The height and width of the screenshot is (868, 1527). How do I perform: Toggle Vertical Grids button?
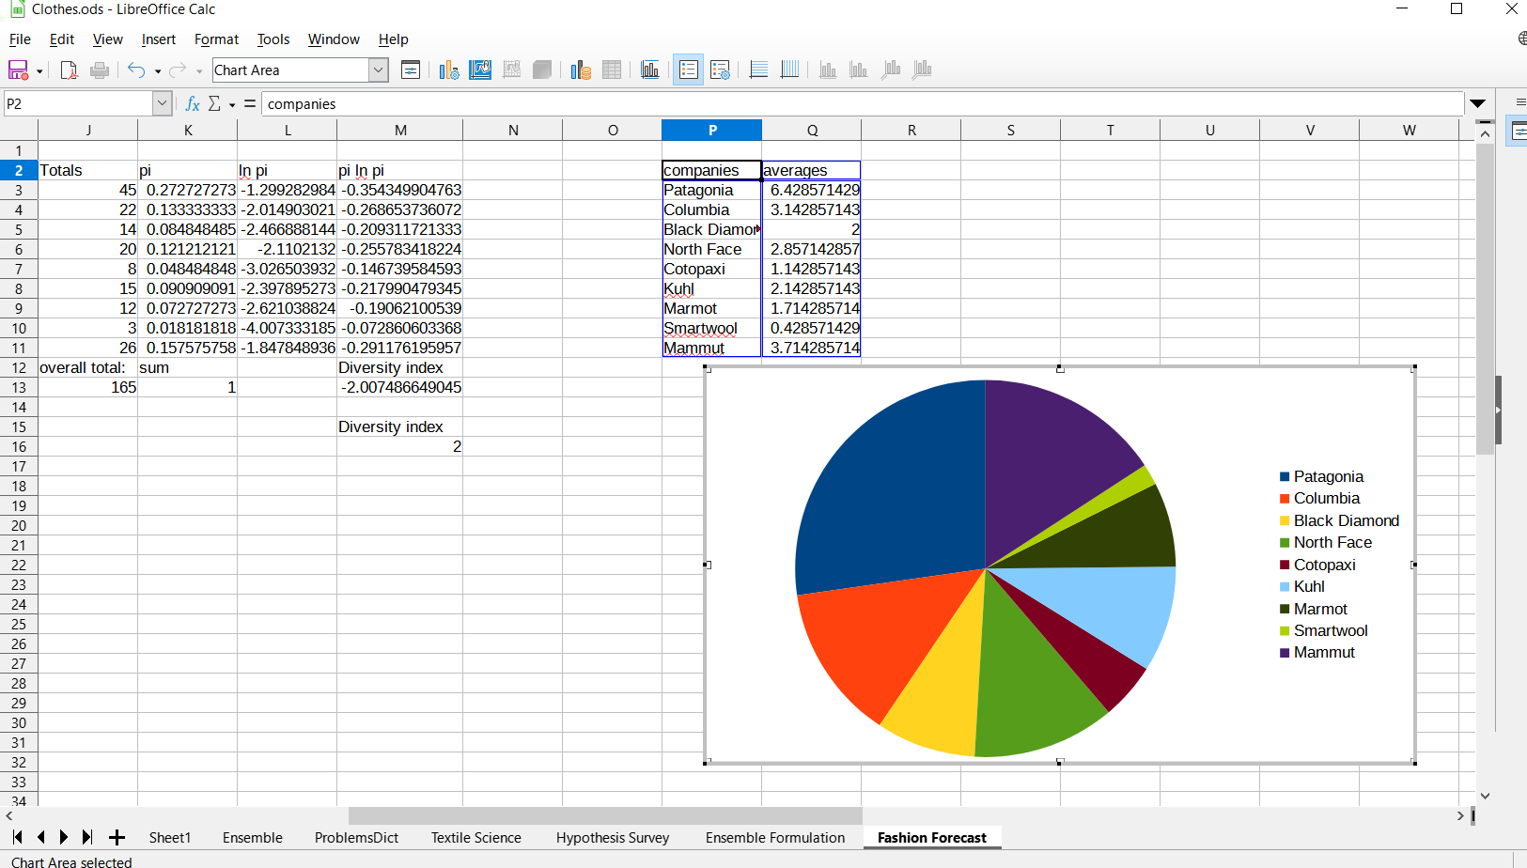pyautogui.click(x=789, y=70)
